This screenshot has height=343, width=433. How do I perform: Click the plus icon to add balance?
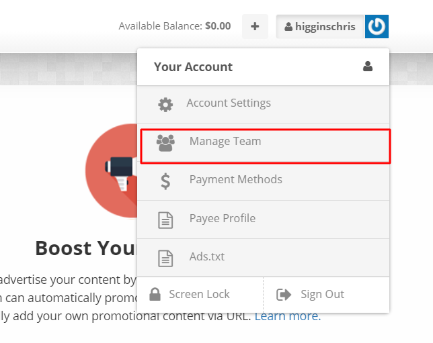(x=255, y=26)
